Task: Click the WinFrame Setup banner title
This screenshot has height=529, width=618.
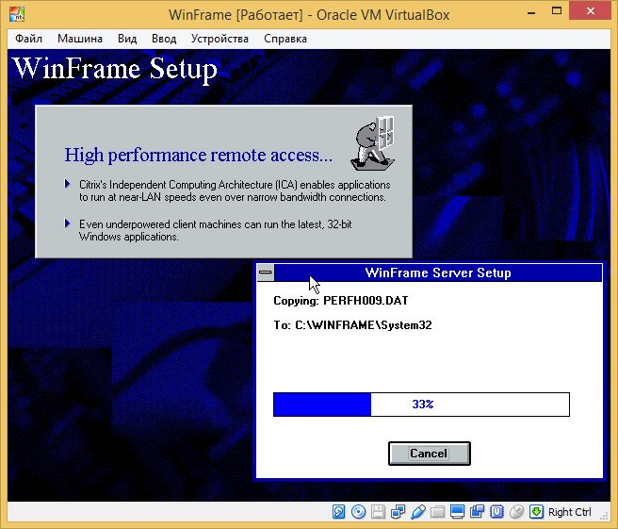Action: (115, 69)
